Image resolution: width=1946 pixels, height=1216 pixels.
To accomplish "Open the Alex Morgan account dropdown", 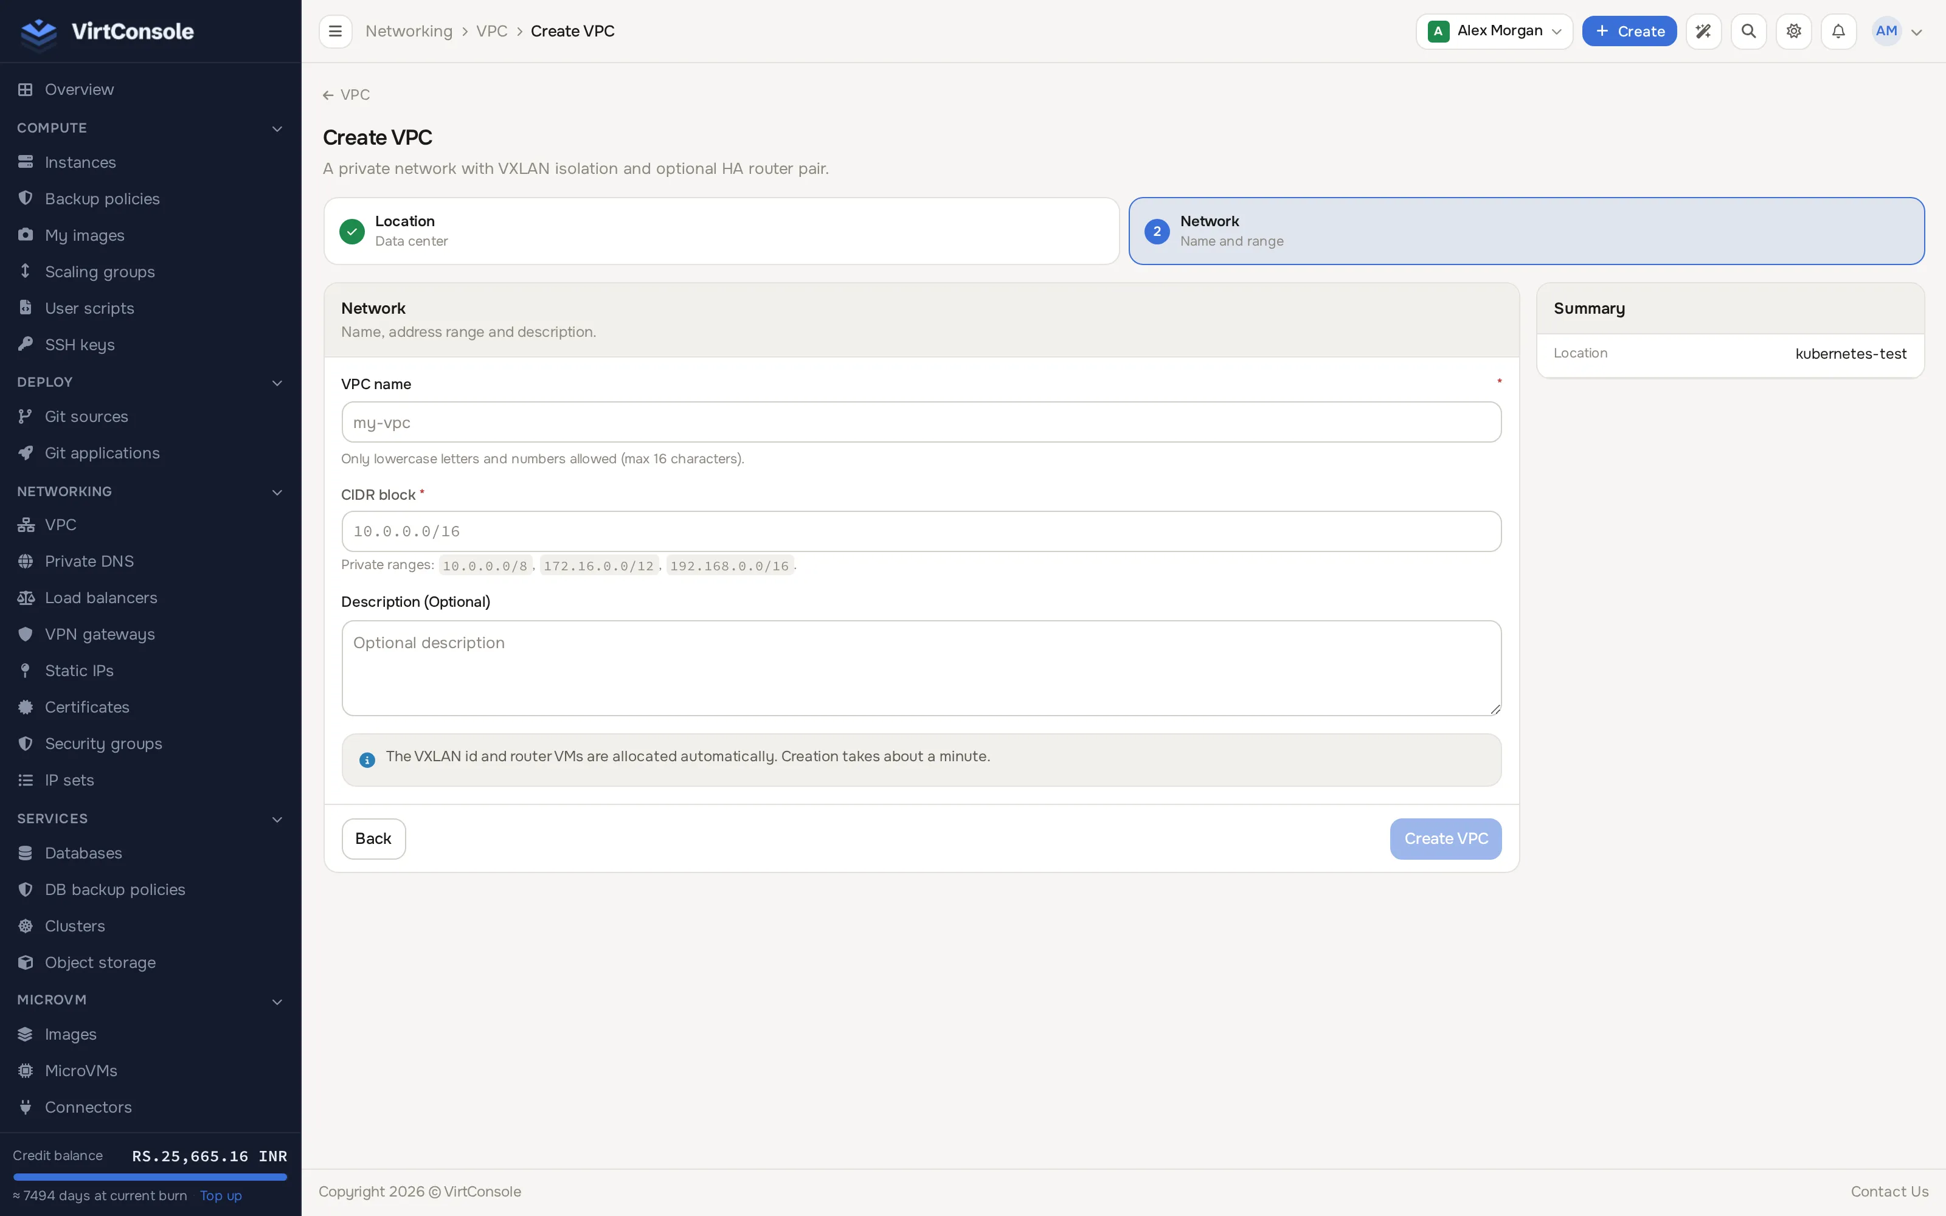I will click(x=1494, y=32).
